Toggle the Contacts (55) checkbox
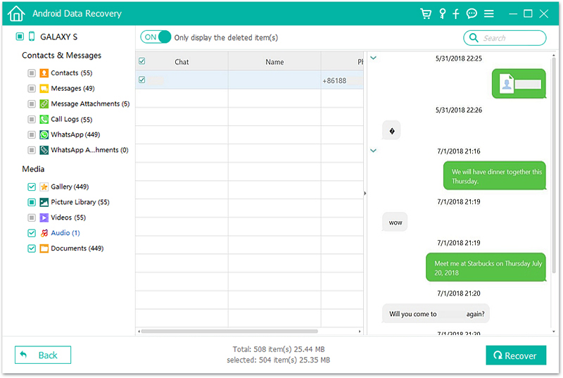Viewport: 563px width, 378px height. (x=32, y=73)
